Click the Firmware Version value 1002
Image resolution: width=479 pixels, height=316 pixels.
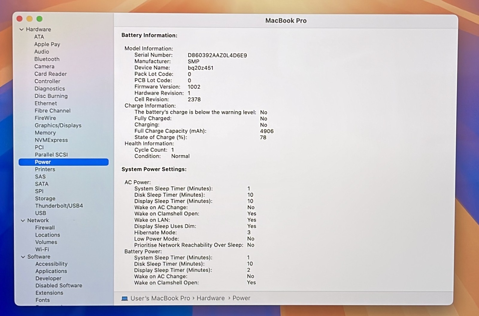click(x=194, y=87)
